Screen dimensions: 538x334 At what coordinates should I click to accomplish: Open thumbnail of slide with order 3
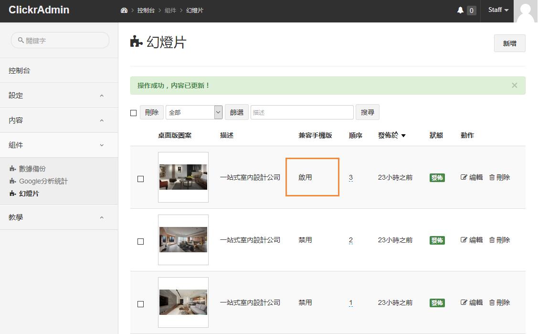(183, 177)
